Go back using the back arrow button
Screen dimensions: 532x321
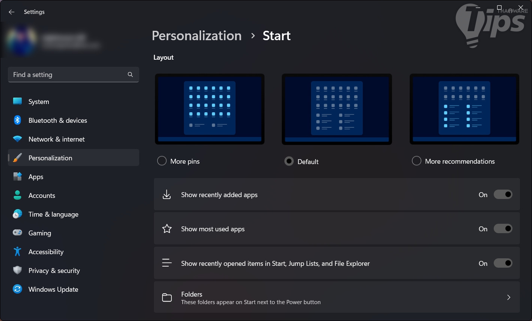pyautogui.click(x=12, y=12)
